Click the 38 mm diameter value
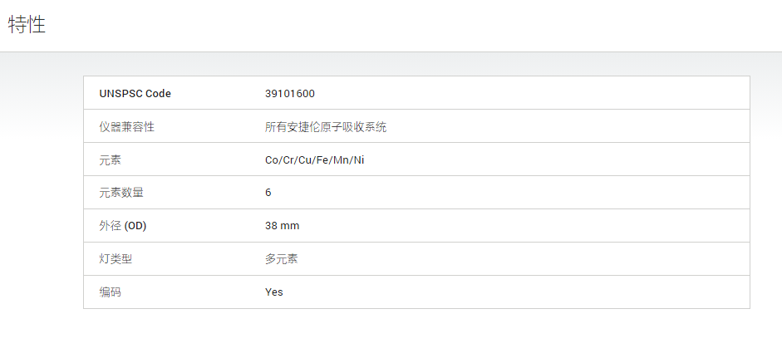 283,226
